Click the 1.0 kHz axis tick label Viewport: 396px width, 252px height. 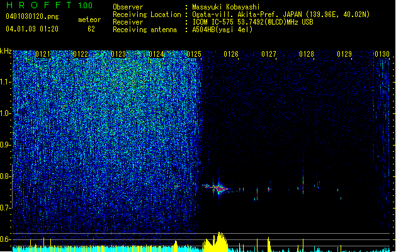[6, 113]
